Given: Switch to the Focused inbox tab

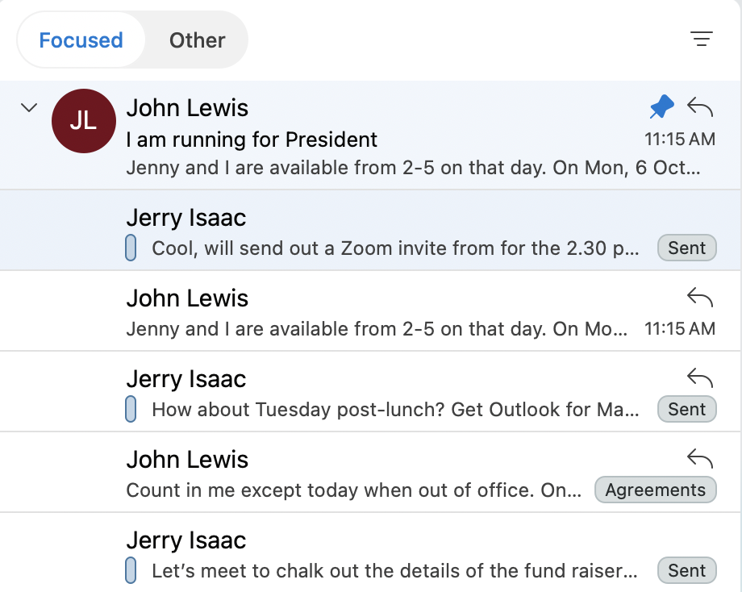Looking at the screenshot, I should pos(81,40).
